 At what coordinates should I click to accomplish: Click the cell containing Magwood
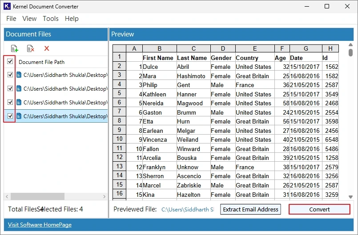tap(193, 103)
